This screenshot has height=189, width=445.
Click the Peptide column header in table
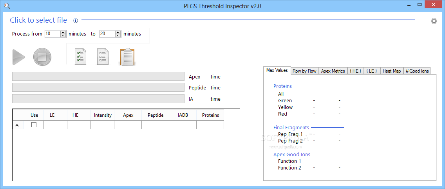[156, 115]
